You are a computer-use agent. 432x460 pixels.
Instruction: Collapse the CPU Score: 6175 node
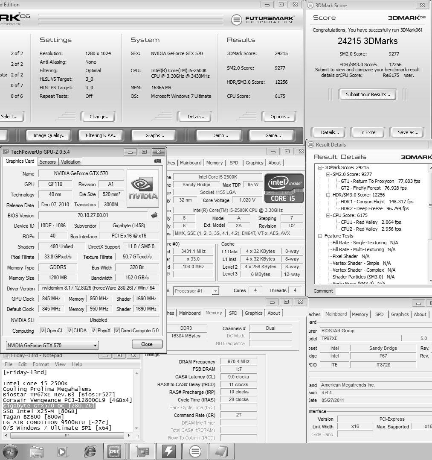click(328, 215)
